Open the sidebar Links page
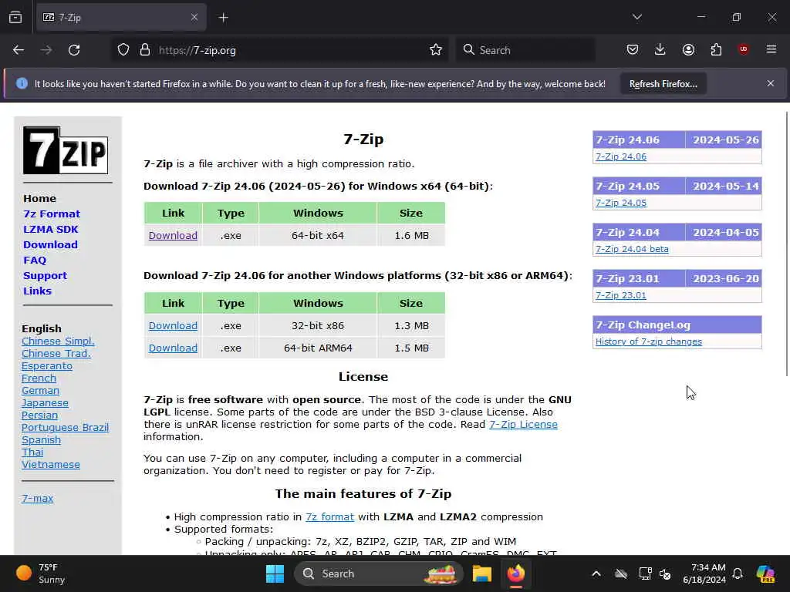This screenshot has width=790, height=592. [37, 291]
